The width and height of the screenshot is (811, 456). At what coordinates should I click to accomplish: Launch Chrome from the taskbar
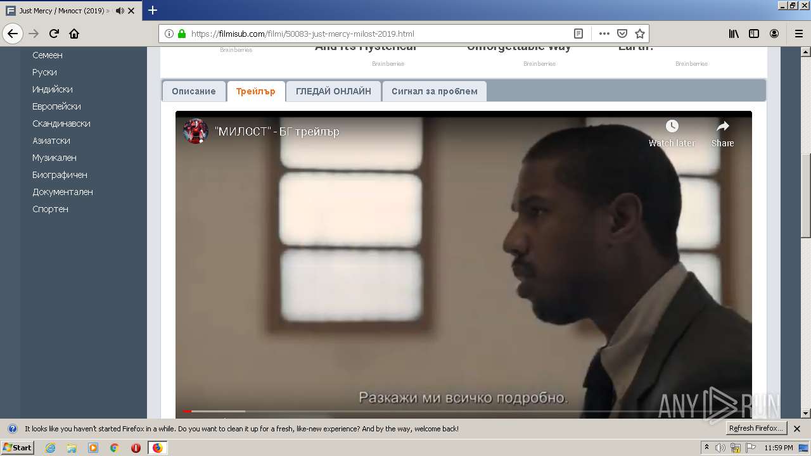tap(114, 448)
